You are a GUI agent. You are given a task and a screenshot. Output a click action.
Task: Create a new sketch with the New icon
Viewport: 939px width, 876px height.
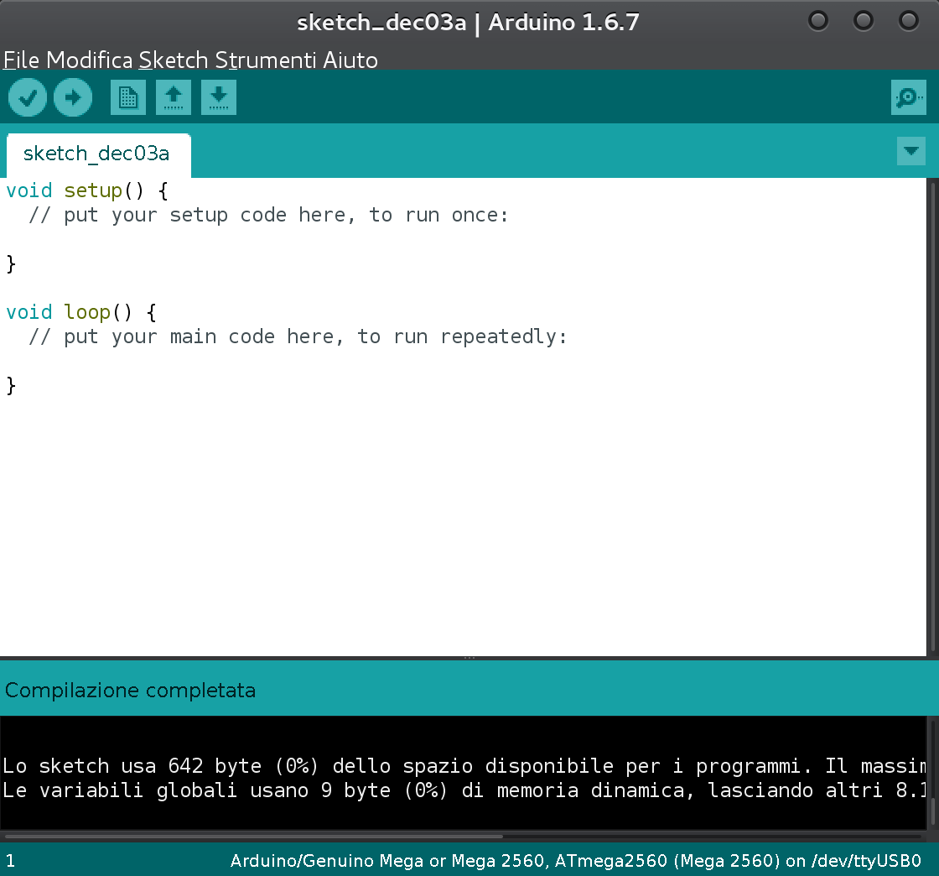tap(128, 97)
